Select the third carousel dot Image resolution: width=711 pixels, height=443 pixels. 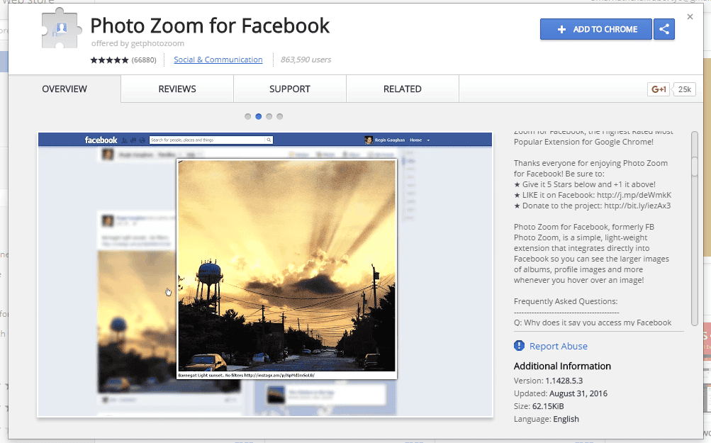269,116
